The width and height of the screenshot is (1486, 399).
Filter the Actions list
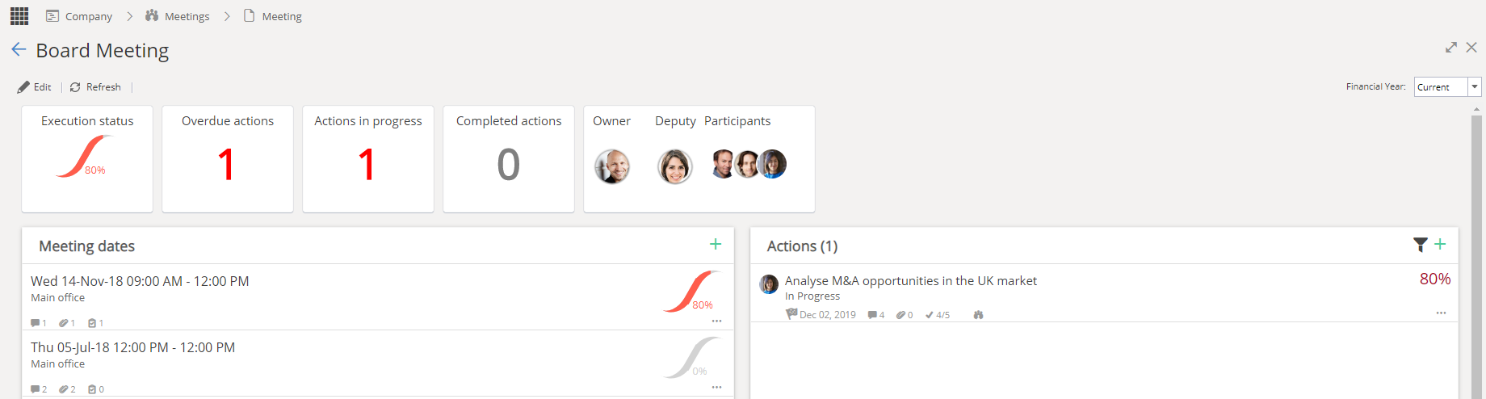pos(1421,244)
